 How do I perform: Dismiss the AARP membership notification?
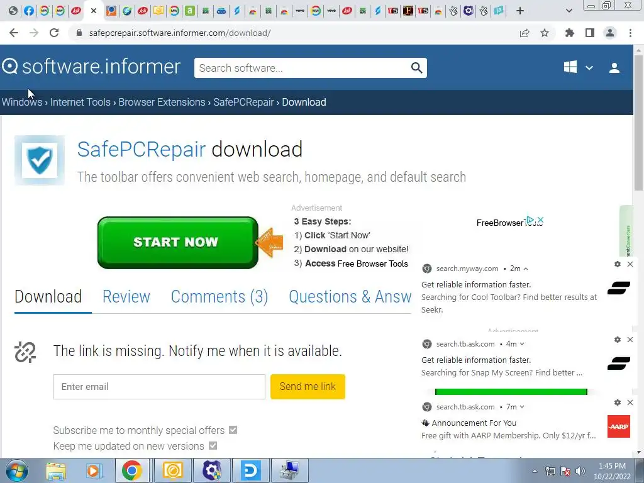[x=630, y=402]
